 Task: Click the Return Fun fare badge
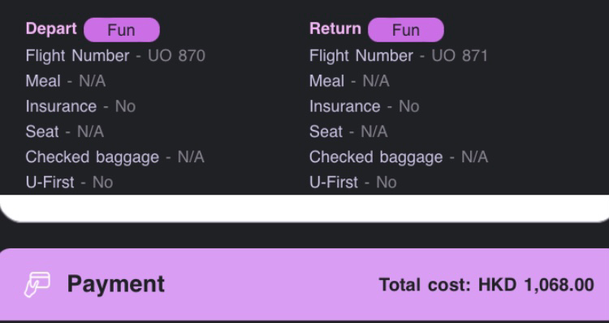point(406,30)
